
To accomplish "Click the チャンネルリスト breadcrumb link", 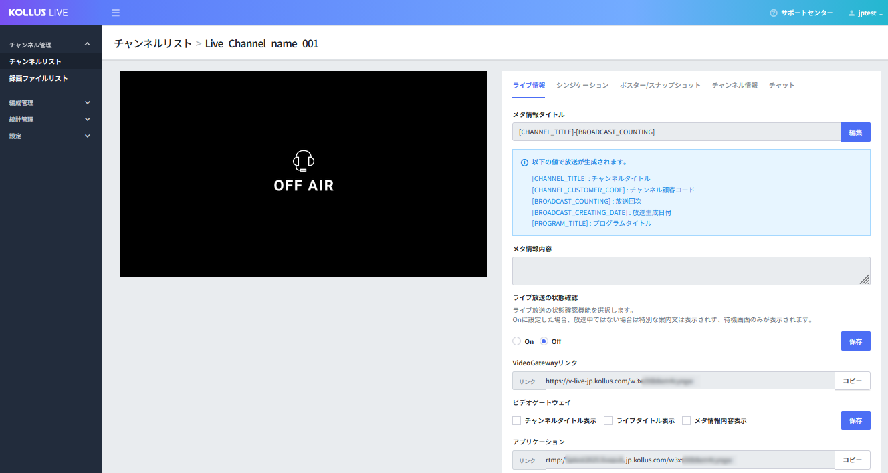I will pyautogui.click(x=153, y=43).
